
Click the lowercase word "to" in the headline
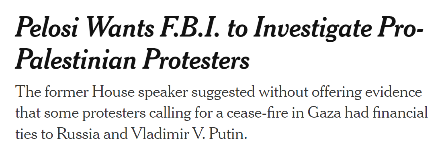(237, 30)
